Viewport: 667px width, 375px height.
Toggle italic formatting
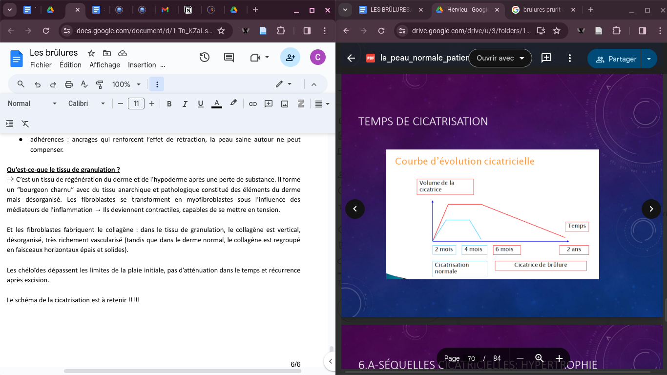coord(185,104)
